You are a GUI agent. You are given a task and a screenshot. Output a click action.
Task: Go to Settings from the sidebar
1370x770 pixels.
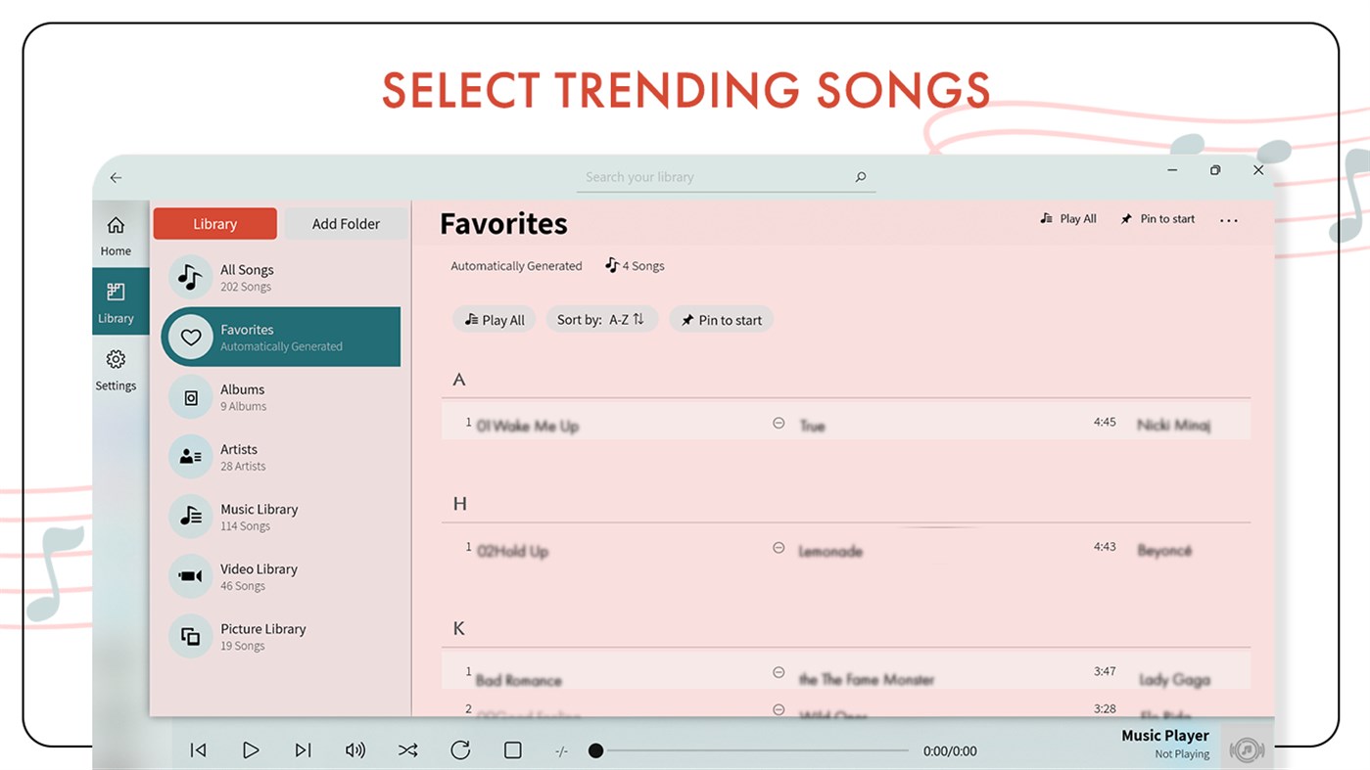[x=116, y=369]
